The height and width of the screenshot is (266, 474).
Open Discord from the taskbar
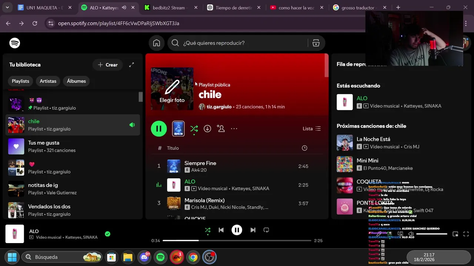(144, 257)
